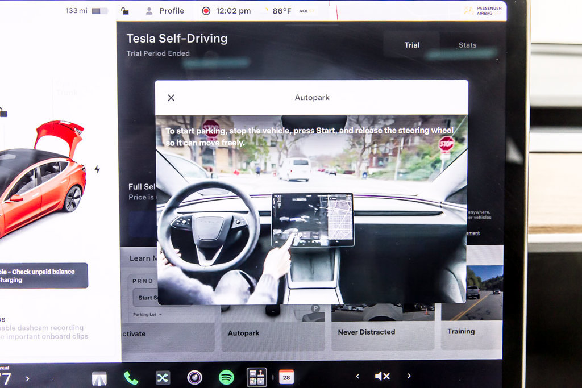Switch to the Trial tab

tap(411, 45)
